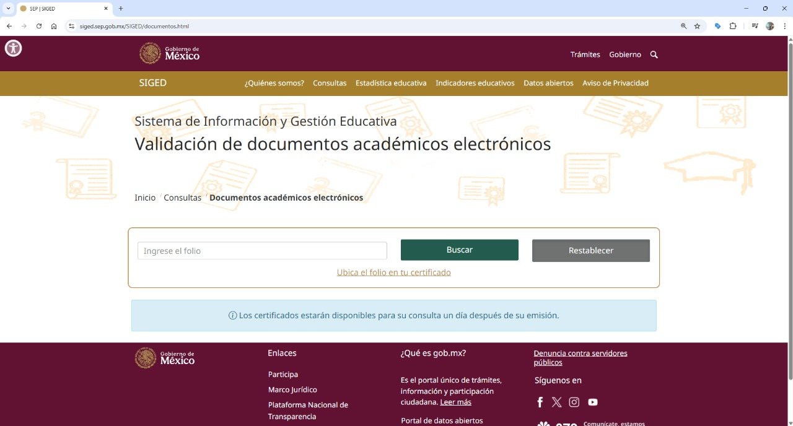Open the Facebook icon under Síguenos en

pyautogui.click(x=540, y=402)
